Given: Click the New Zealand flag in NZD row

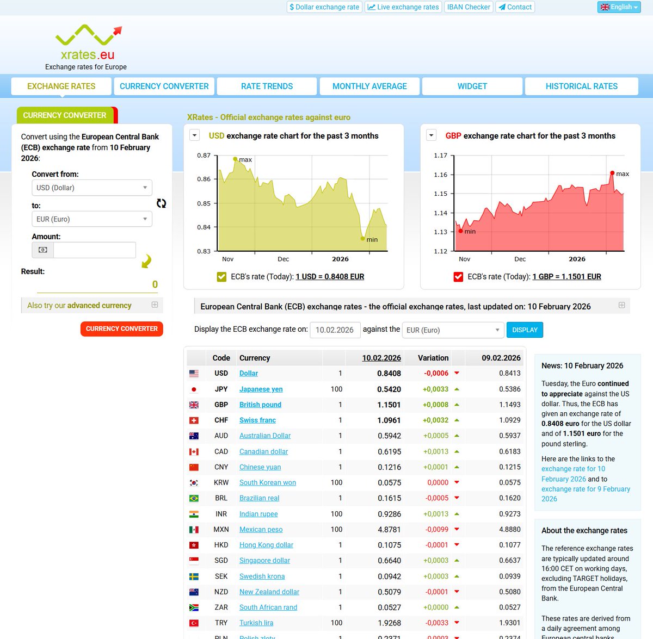Looking at the screenshot, I should (x=194, y=592).
